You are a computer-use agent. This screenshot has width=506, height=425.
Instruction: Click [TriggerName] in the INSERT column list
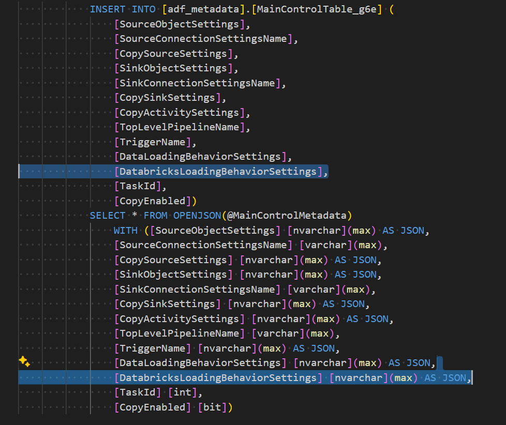click(x=153, y=142)
